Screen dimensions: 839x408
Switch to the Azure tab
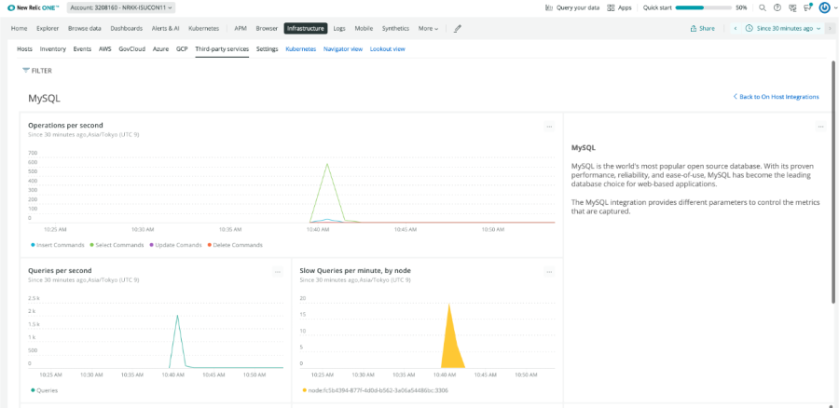[160, 48]
